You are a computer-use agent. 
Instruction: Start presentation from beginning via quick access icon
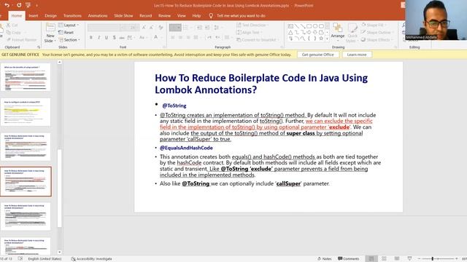click(x=28, y=5)
